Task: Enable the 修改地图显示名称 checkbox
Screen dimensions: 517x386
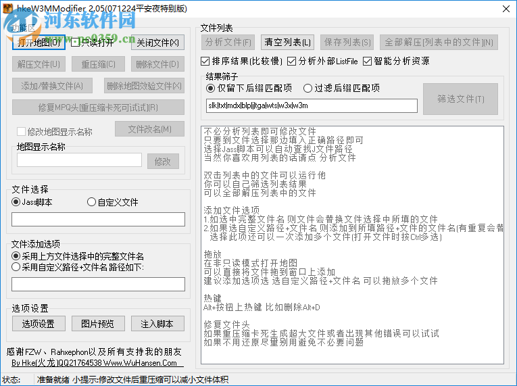Action: pyautogui.click(x=55, y=132)
